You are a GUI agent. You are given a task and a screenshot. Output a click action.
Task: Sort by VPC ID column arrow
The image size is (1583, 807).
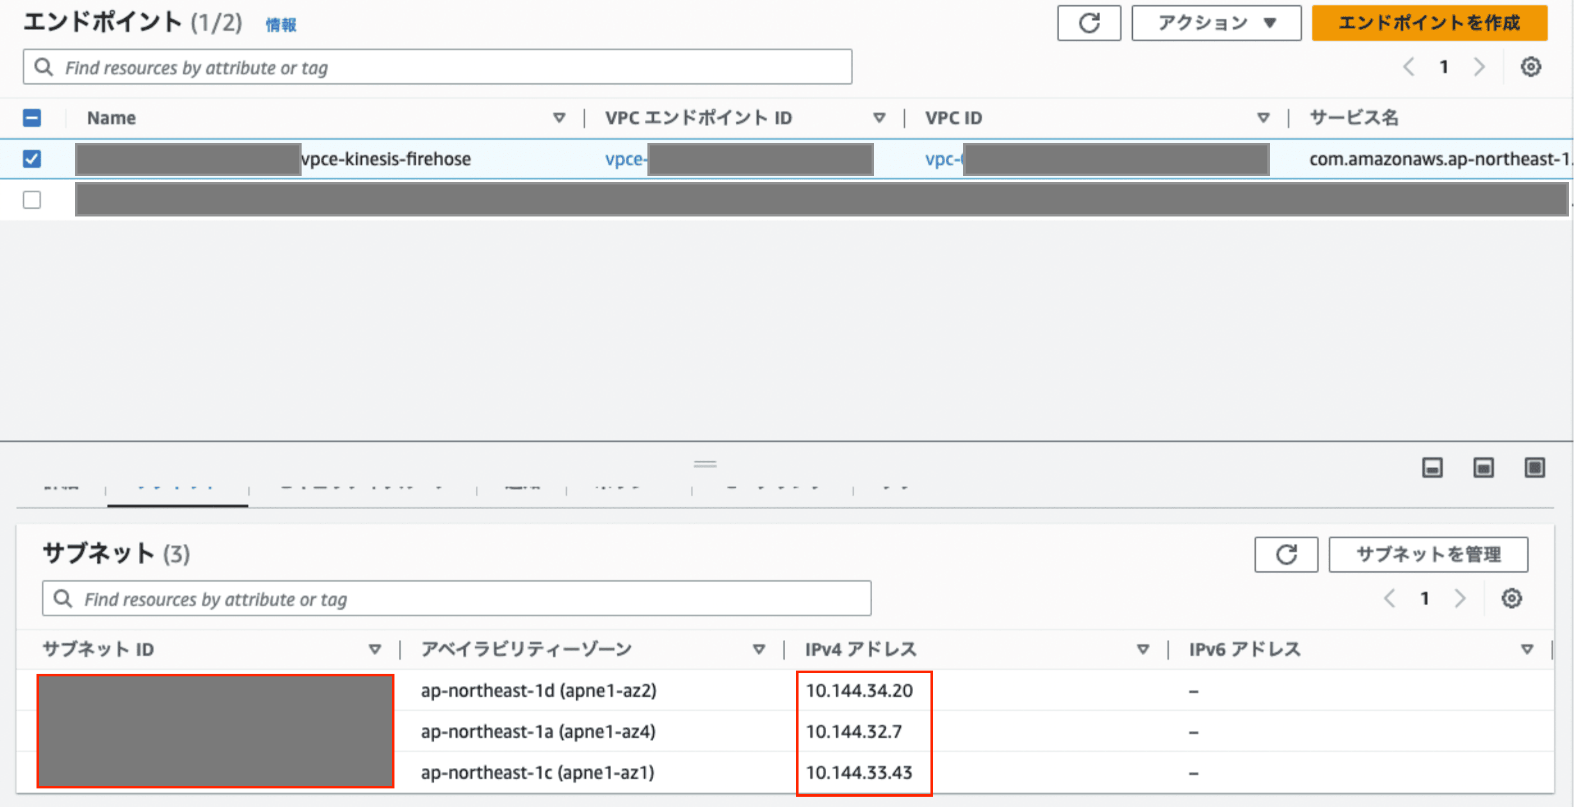[1263, 118]
